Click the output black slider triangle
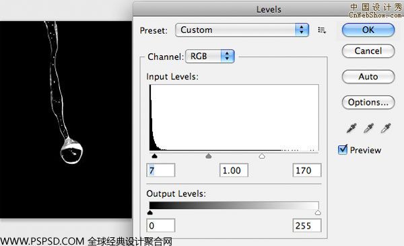This screenshot has width=404, height=246. pos(149,212)
